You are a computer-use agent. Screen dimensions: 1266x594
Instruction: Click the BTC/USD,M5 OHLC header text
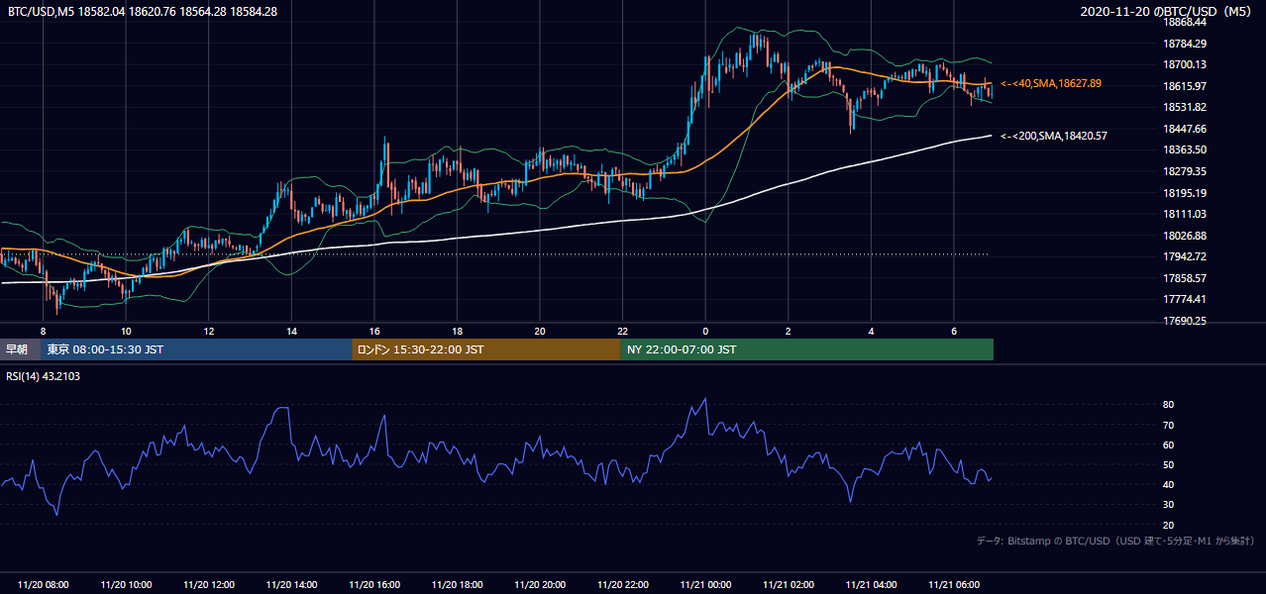point(143,11)
